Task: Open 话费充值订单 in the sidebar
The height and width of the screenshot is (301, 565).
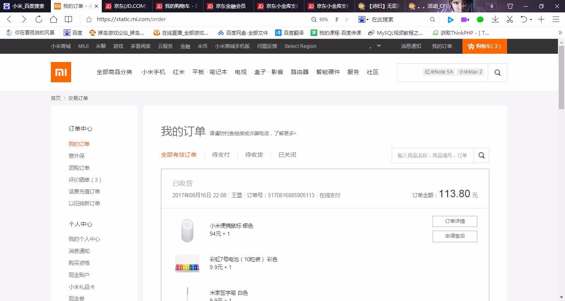Action: pyautogui.click(x=84, y=191)
